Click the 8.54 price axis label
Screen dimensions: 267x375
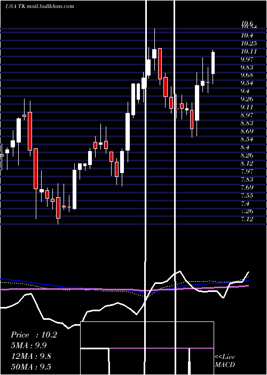point(247,139)
